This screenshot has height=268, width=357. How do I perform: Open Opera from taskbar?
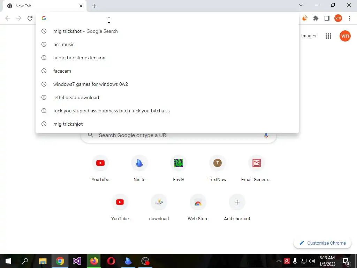111,261
